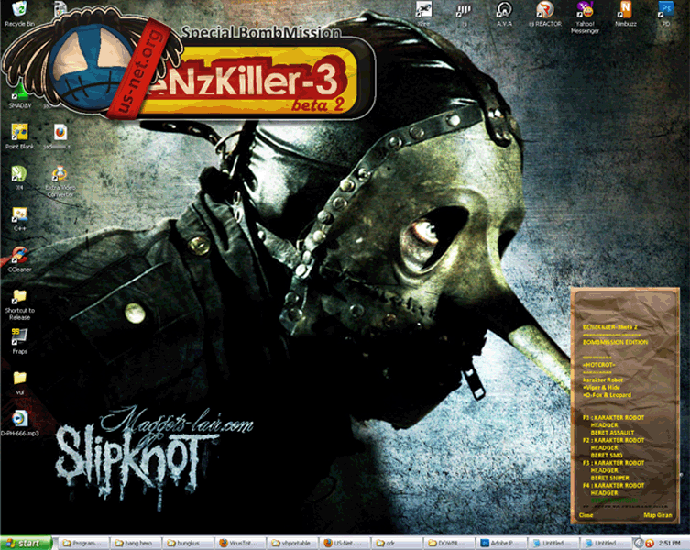Click the F1 : KARAKTER ROBOT line
The image size is (690, 550).
[613, 417]
